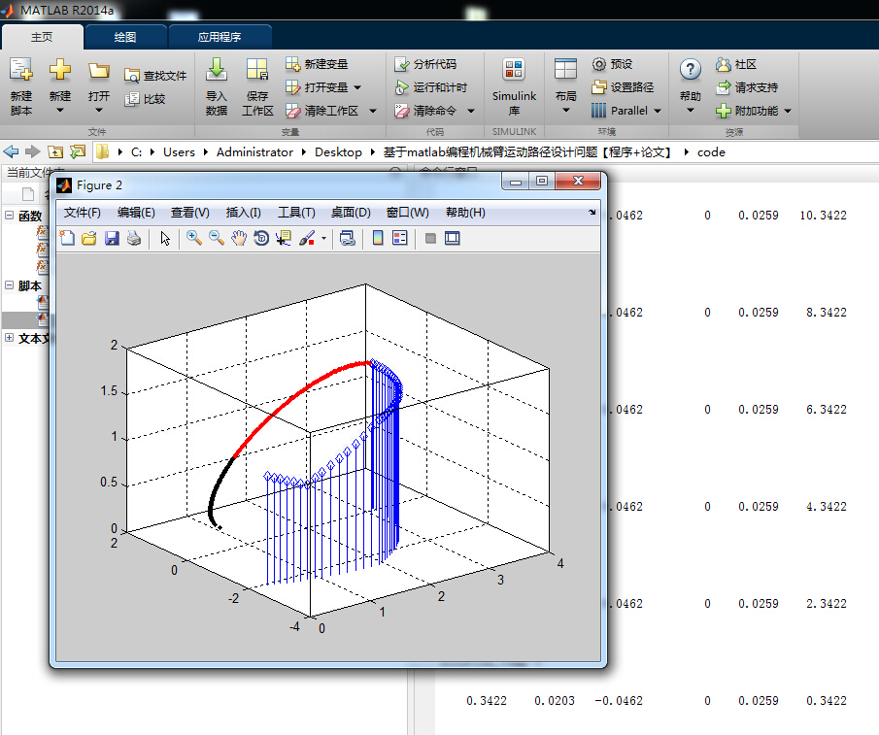Select the Zoom Out magnifier tool
This screenshot has height=735, width=879.
[x=217, y=239]
